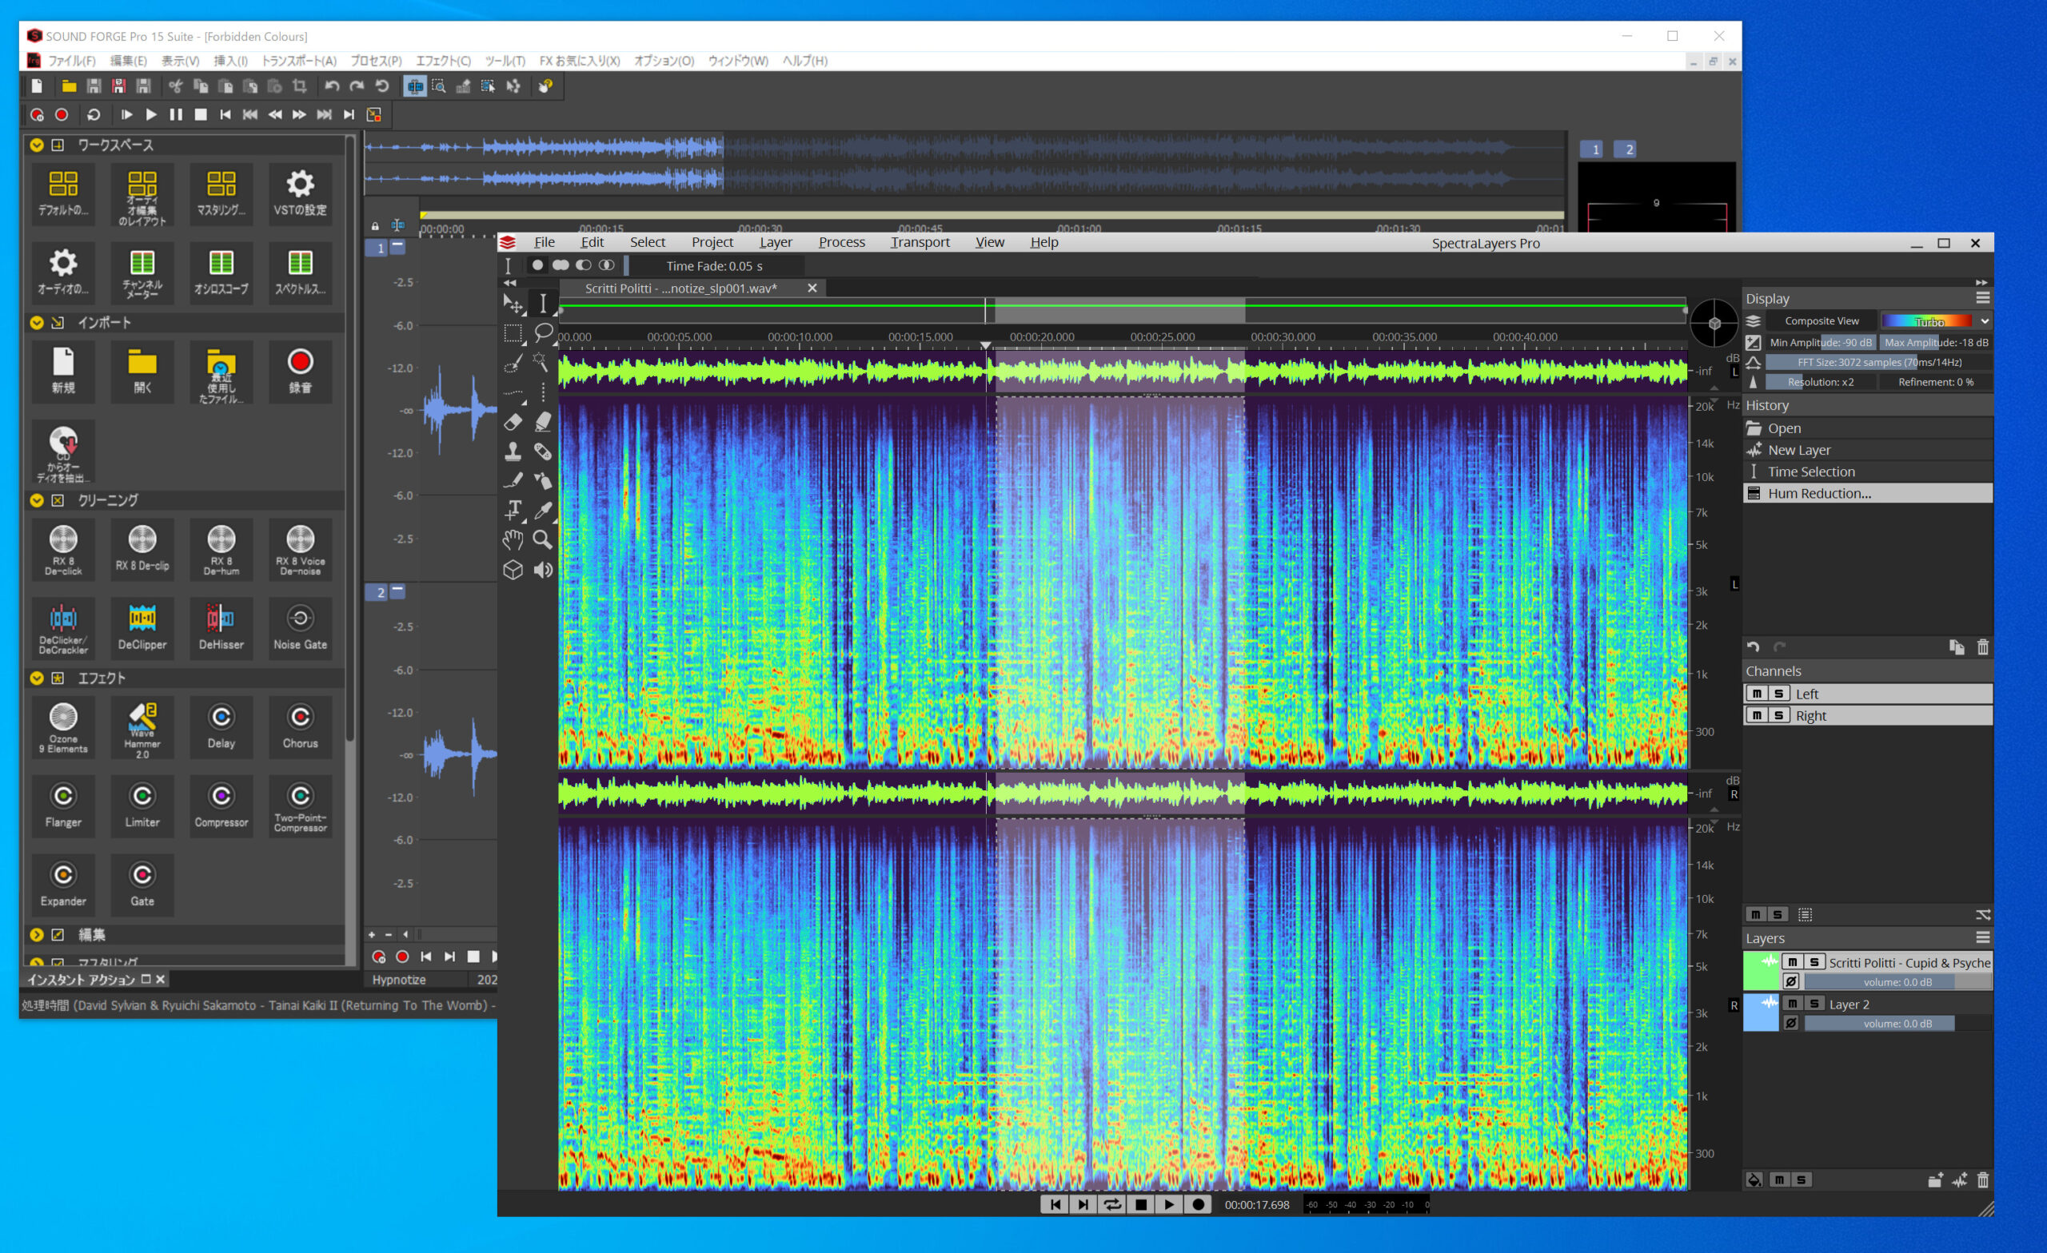Viewport: 2047px width, 1253px height.
Task: Open the Process menu in SpectraLayers
Action: tap(841, 241)
